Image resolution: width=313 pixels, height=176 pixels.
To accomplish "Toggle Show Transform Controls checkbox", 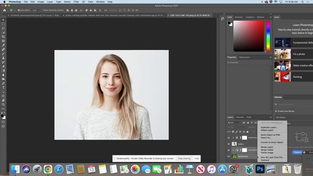I will (42, 10).
